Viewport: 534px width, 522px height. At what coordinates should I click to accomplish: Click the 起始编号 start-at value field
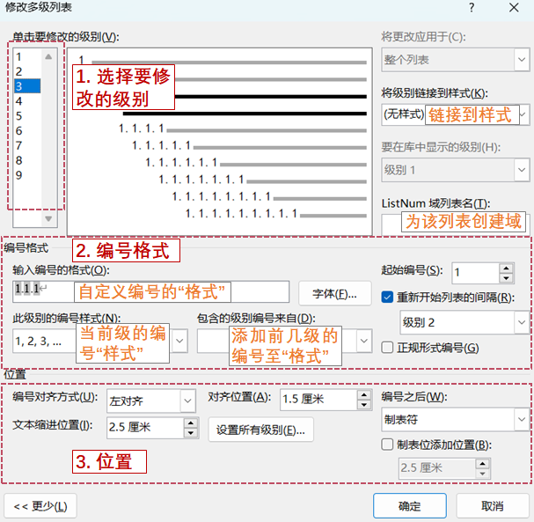tap(475, 273)
